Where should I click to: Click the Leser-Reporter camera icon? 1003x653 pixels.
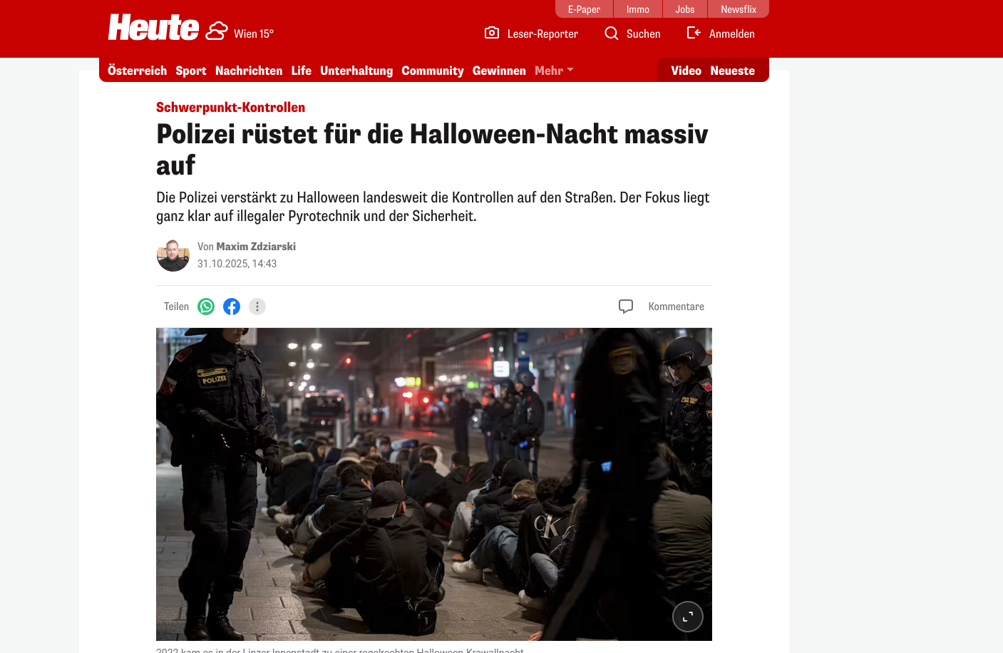click(492, 33)
